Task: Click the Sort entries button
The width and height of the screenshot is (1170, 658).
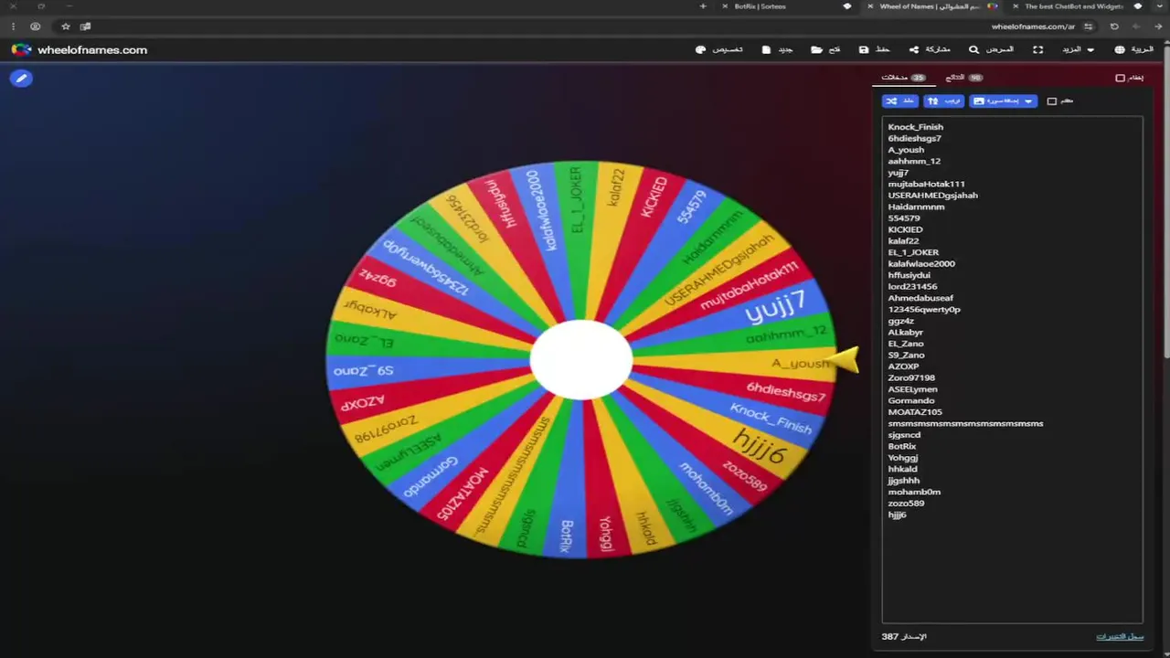Action: pyautogui.click(x=943, y=101)
